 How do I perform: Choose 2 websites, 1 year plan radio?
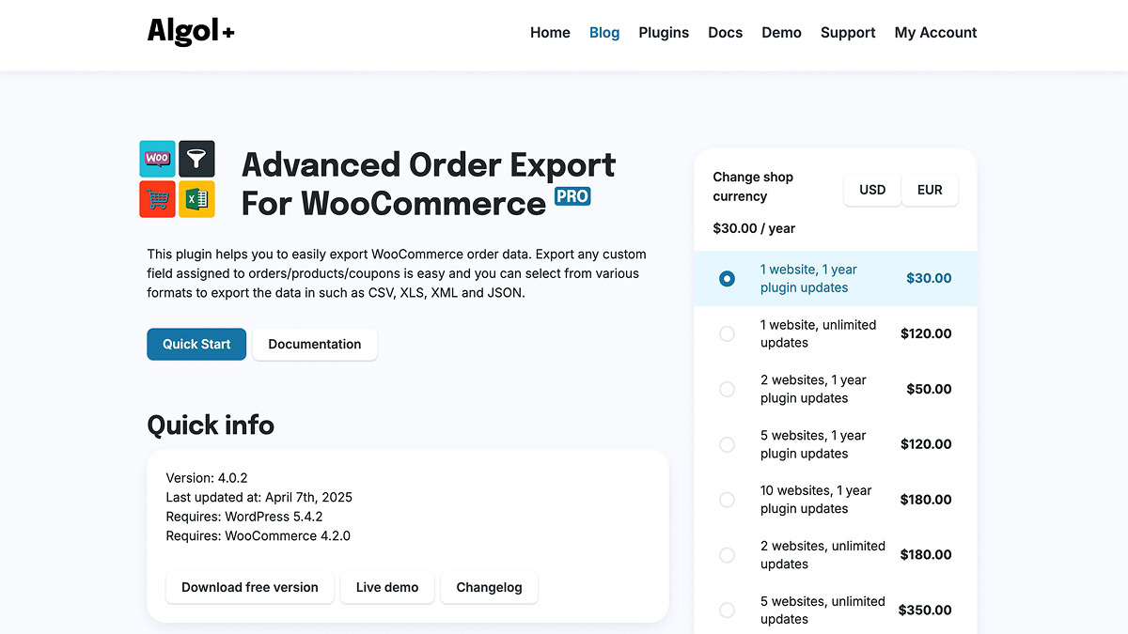click(x=727, y=389)
